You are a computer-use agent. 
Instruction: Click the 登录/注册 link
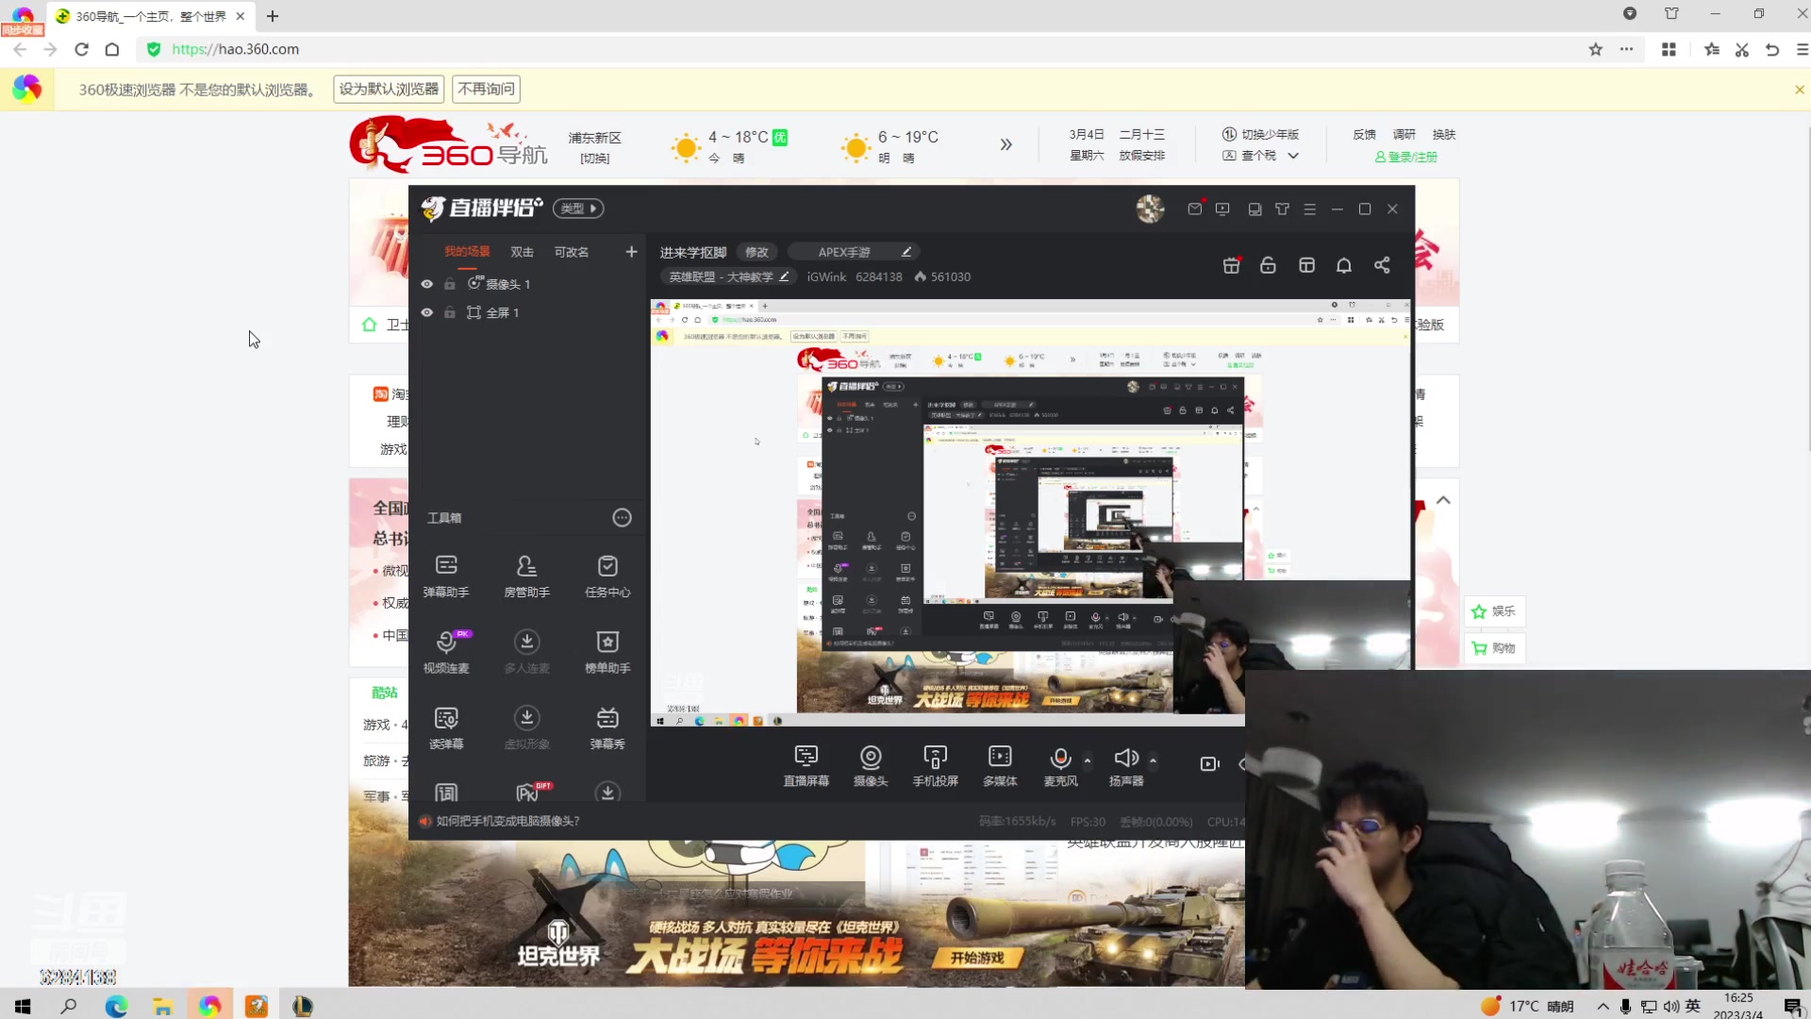pos(1405,157)
